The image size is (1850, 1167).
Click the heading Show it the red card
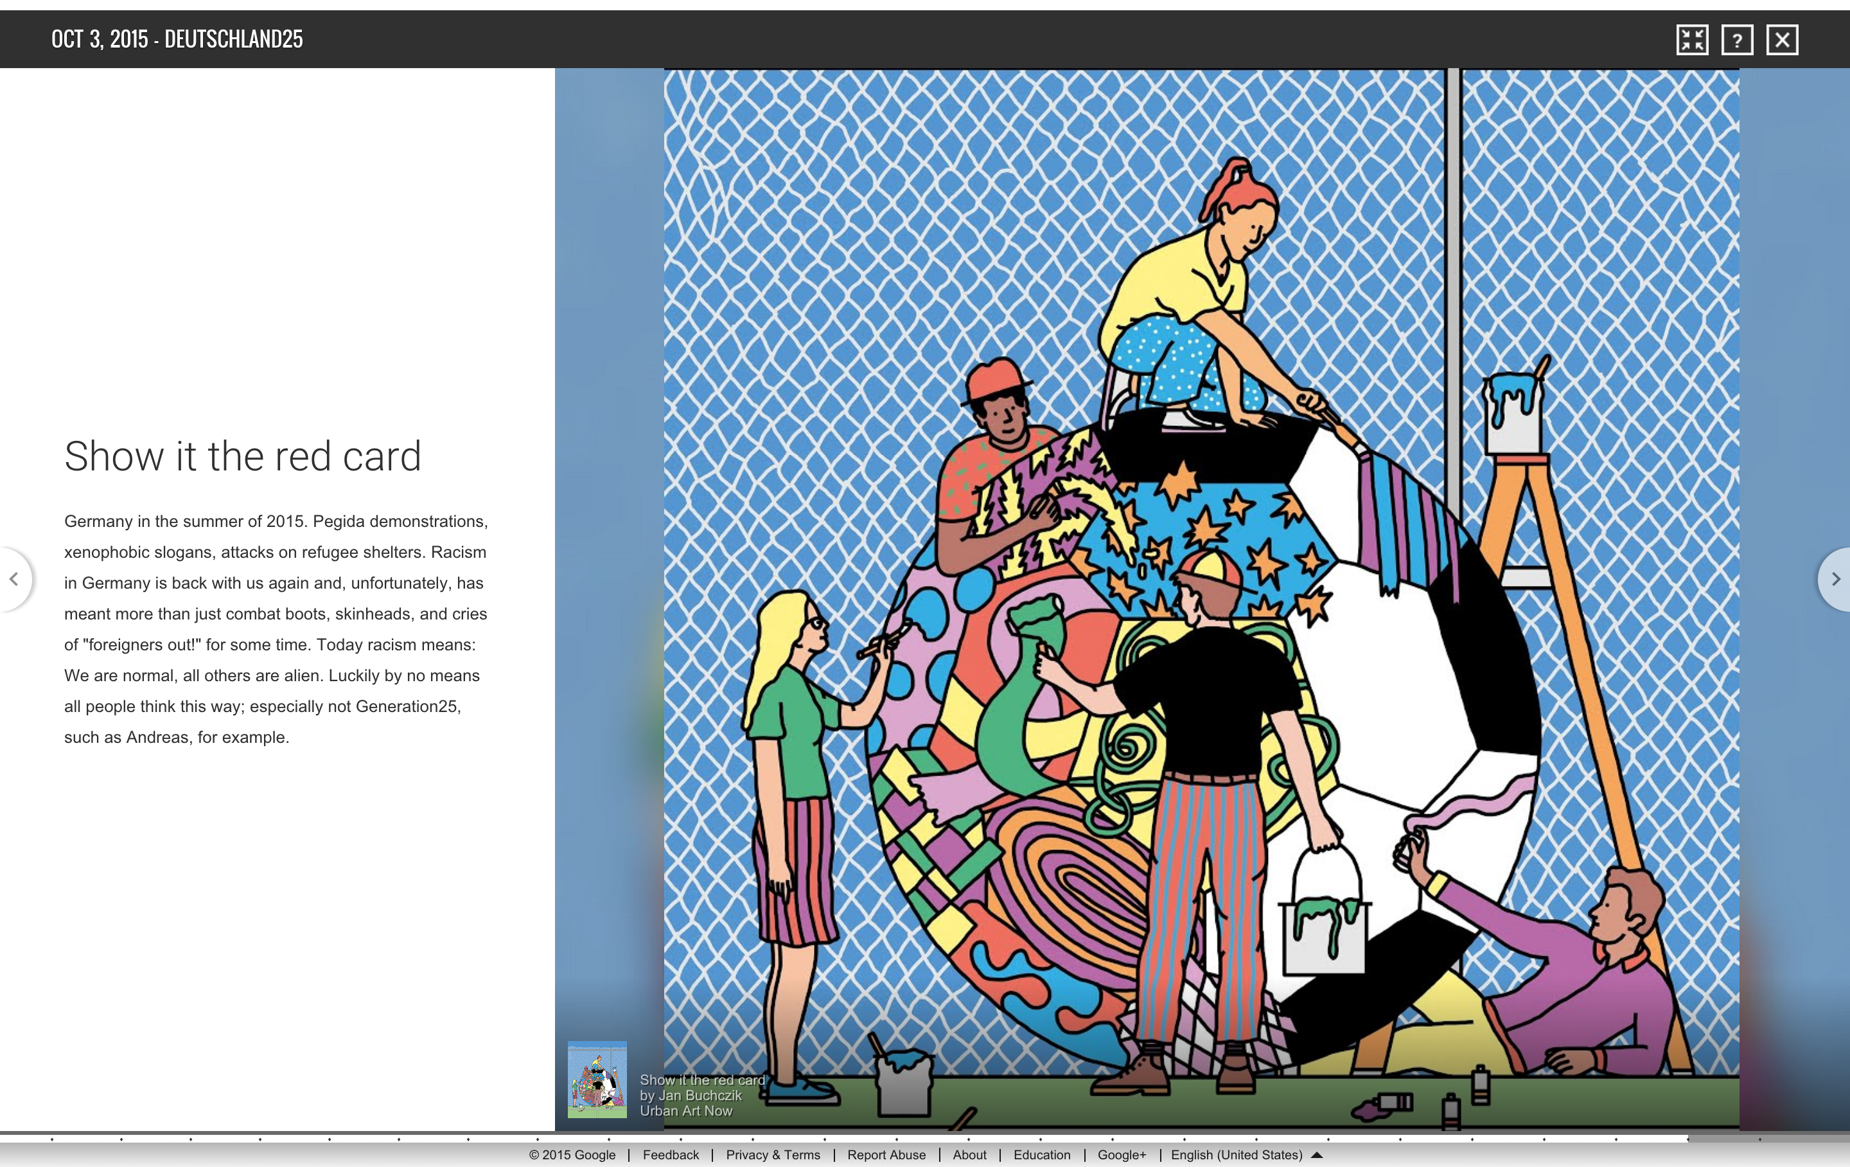coord(243,456)
